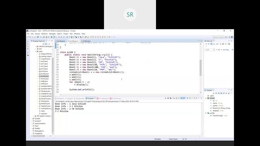The image size is (260, 146).
Task: Click the Save toolbar icon
Action: point(32,37)
